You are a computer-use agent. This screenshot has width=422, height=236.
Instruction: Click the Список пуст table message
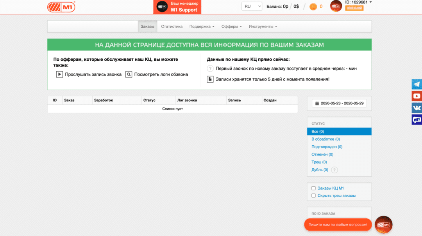pyautogui.click(x=173, y=109)
